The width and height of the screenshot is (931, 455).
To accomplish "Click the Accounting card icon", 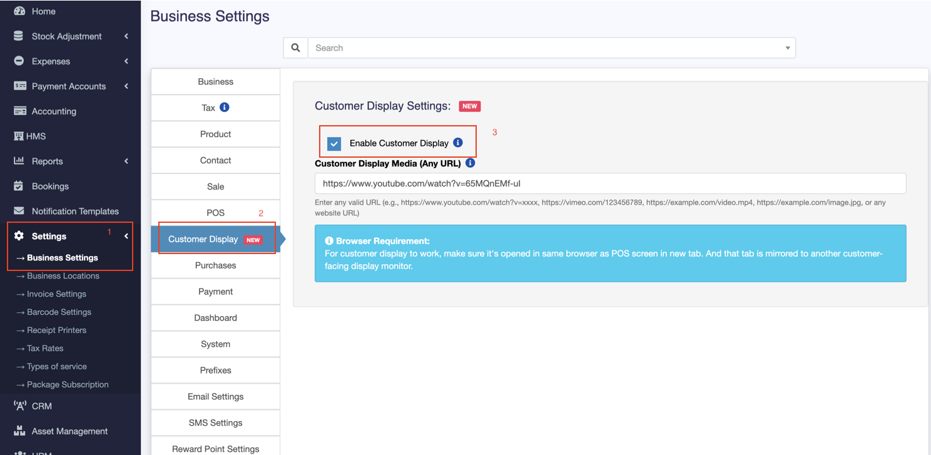I will pyautogui.click(x=20, y=111).
